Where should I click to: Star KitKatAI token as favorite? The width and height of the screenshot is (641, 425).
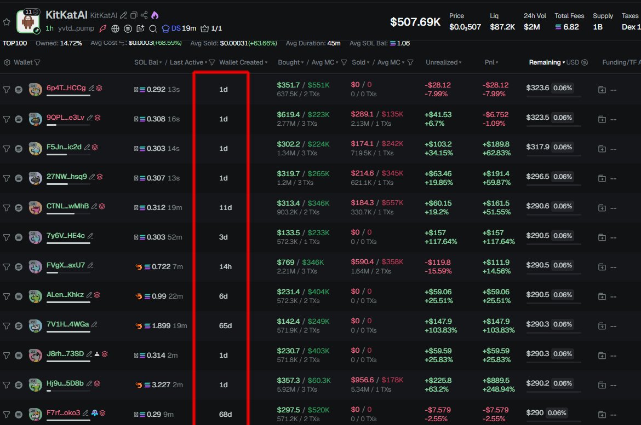click(7, 22)
